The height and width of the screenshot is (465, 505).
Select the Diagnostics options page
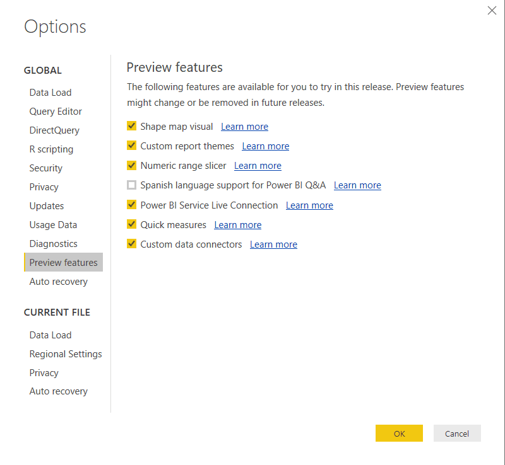[x=53, y=244]
